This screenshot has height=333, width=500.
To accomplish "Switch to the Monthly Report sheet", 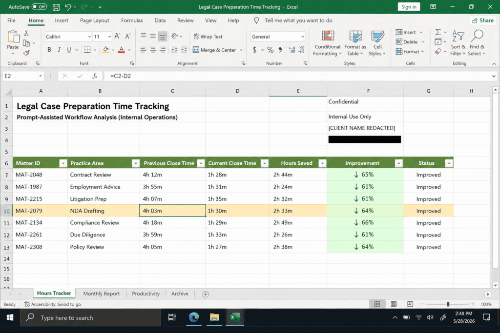I will click(x=102, y=294).
